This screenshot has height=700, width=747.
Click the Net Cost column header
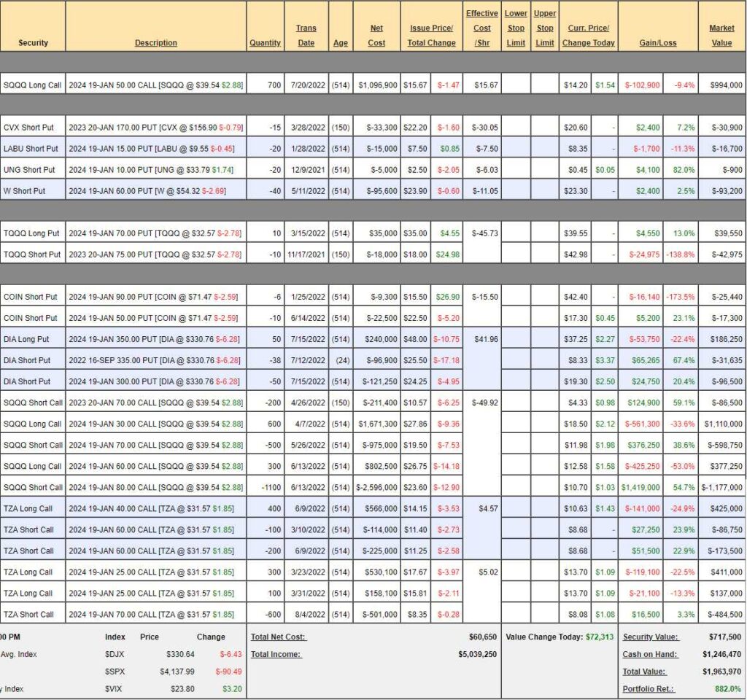point(376,36)
